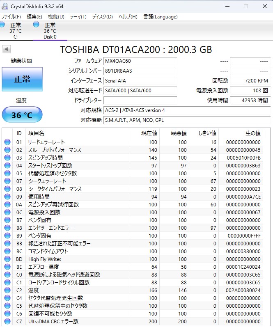Click the しきい値 column header

point(204,133)
